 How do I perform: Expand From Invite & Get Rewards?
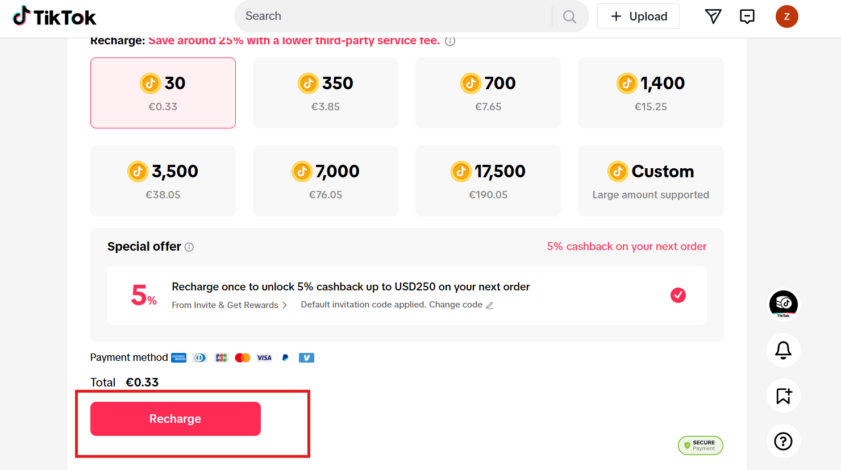228,305
